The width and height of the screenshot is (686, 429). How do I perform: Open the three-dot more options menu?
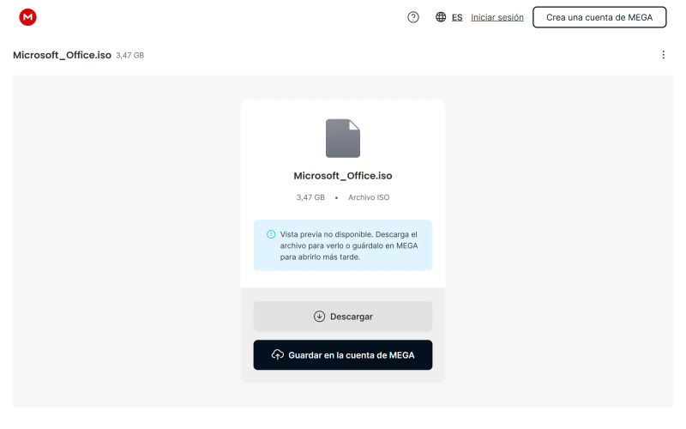tap(663, 55)
